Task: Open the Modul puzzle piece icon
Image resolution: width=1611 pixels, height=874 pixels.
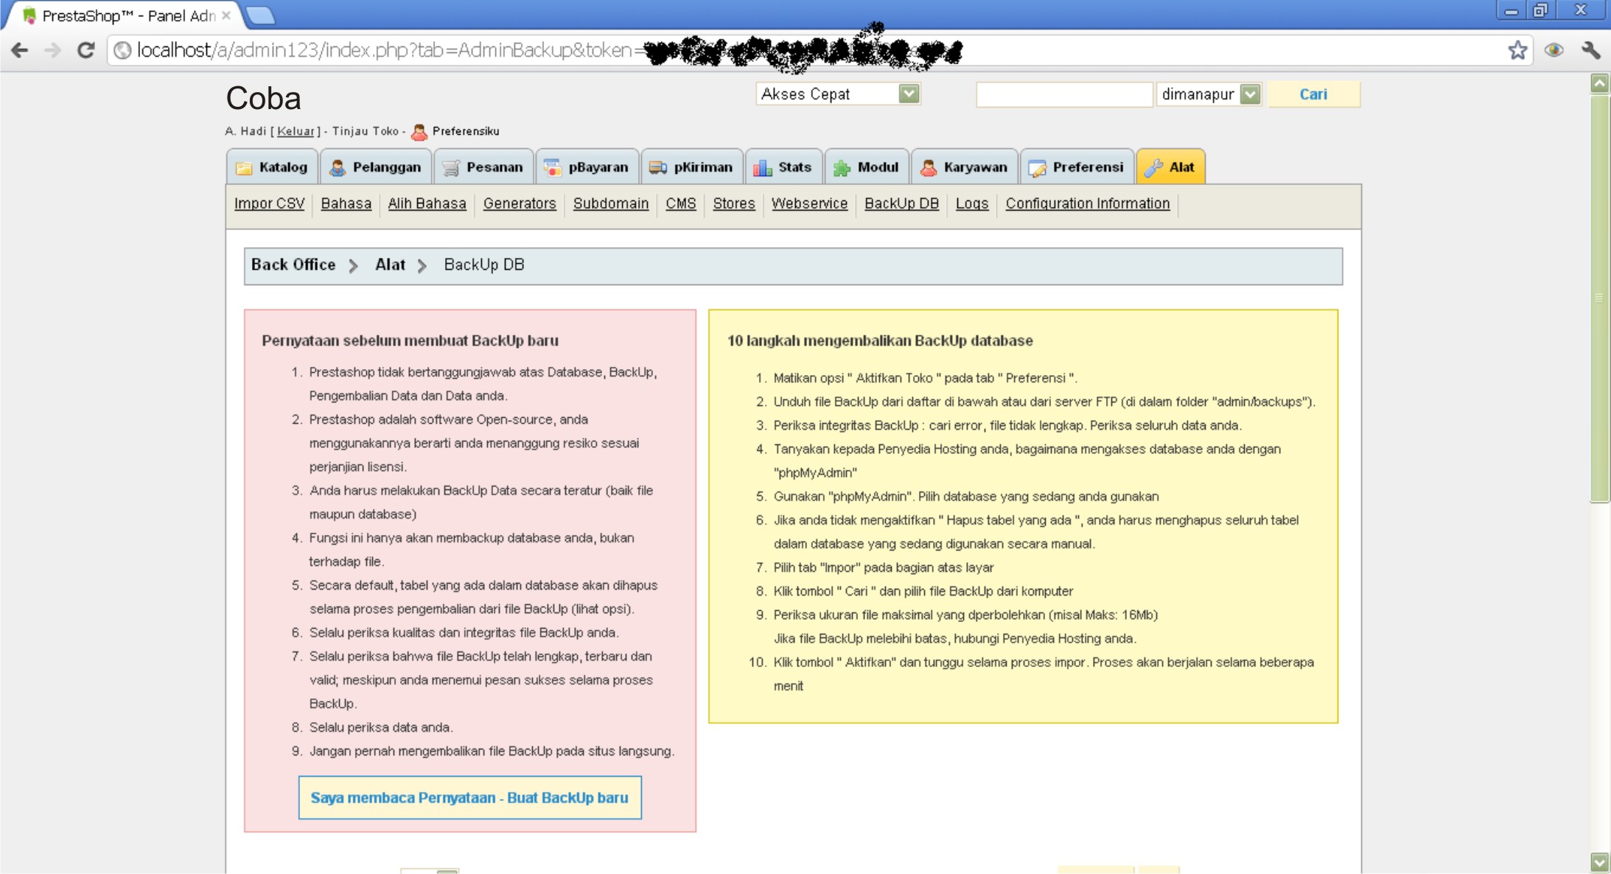Action: (842, 168)
